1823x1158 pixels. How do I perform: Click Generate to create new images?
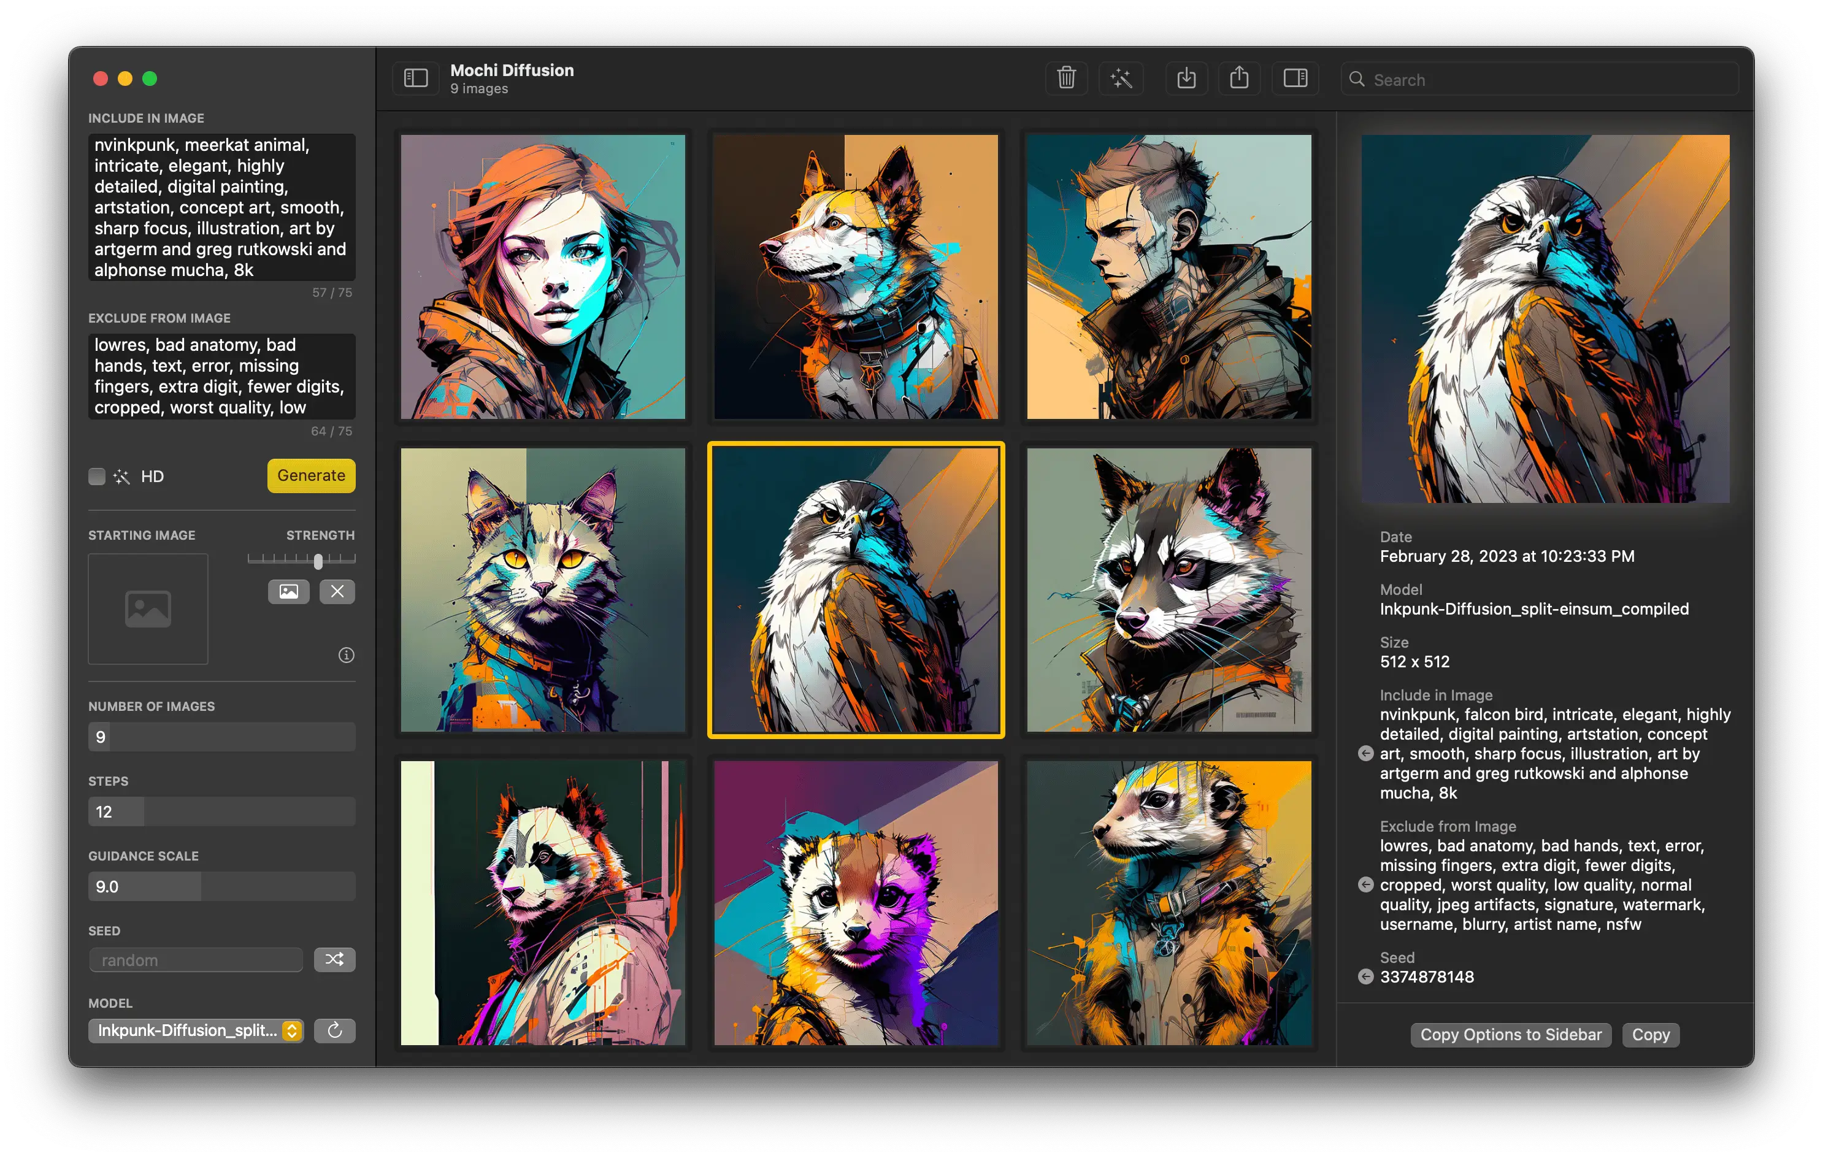click(310, 475)
